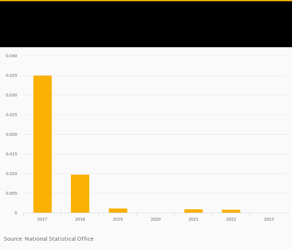The height and width of the screenshot is (249, 292).
Task: Click the 0.005 y-axis label
Action: click(x=11, y=193)
